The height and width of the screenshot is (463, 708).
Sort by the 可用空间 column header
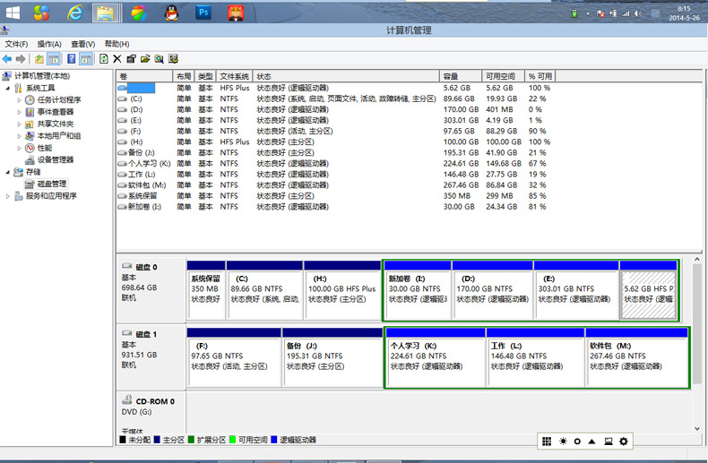(x=503, y=76)
